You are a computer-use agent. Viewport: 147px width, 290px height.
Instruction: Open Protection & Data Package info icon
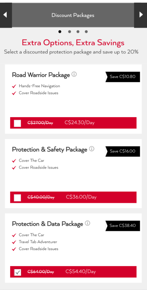tap(88, 223)
